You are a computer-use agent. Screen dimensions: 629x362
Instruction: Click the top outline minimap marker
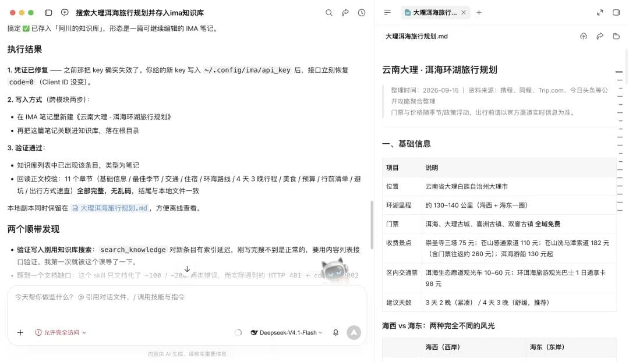619,72
